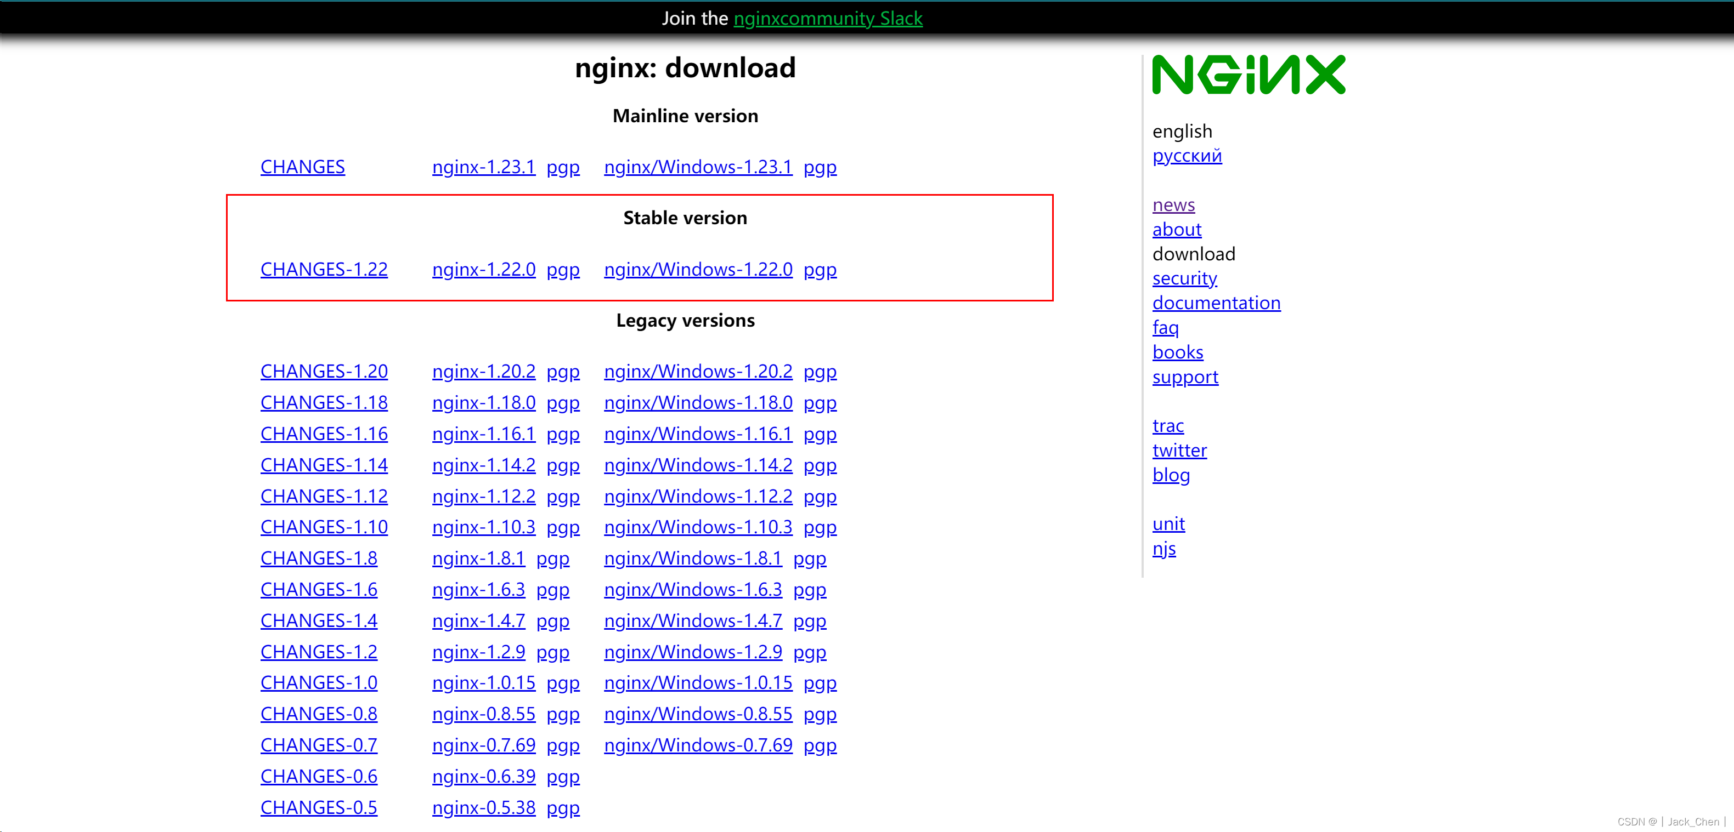
Task: Open the security page
Action: [x=1185, y=278]
